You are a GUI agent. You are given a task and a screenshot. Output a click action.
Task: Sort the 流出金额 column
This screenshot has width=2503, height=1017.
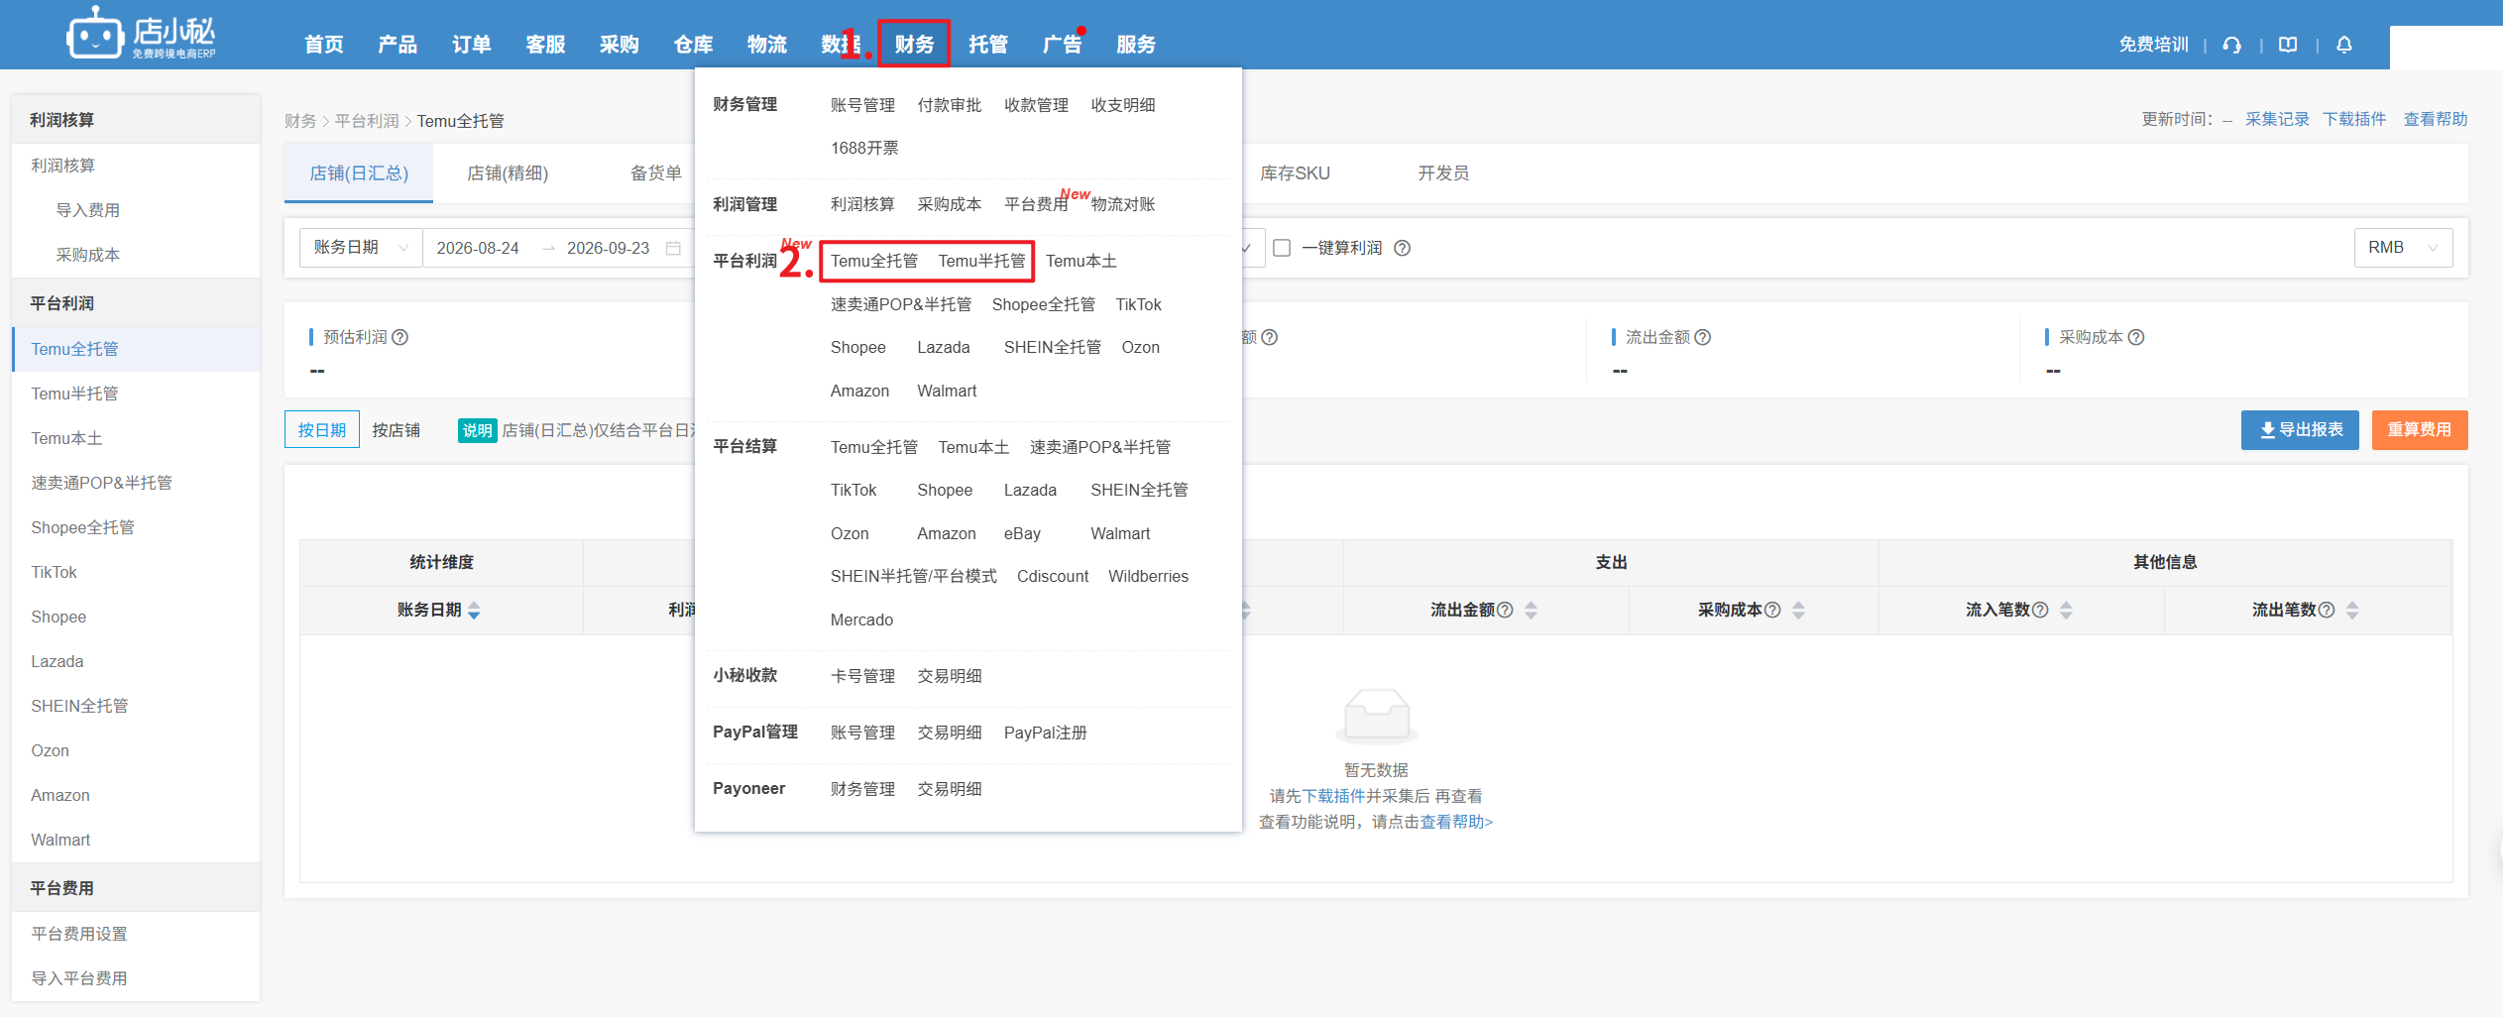tap(1531, 611)
